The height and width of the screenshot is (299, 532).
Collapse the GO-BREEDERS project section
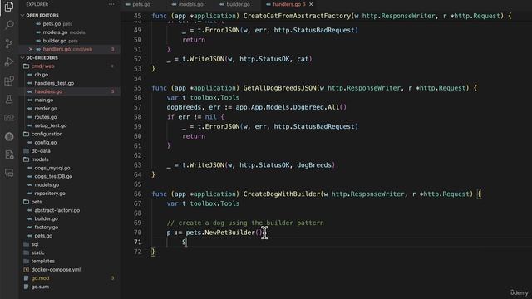pos(42,57)
